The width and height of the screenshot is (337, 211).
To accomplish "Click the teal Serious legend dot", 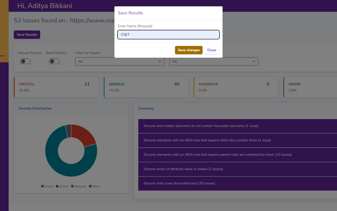I will click(x=57, y=186).
